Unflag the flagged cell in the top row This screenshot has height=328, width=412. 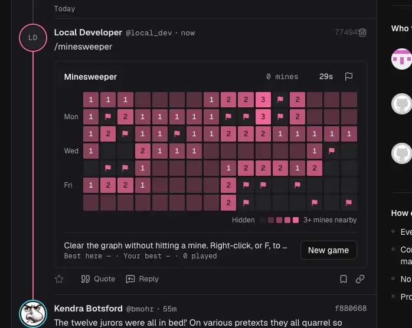[280, 100]
